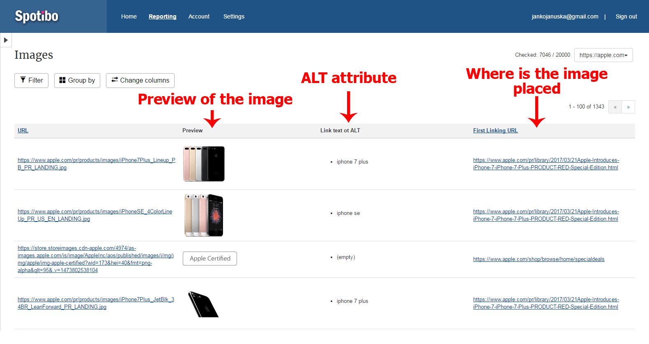This screenshot has height=344, width=649.
Task: Open the img-apple-certified store image URL
Action: [96, 259]
